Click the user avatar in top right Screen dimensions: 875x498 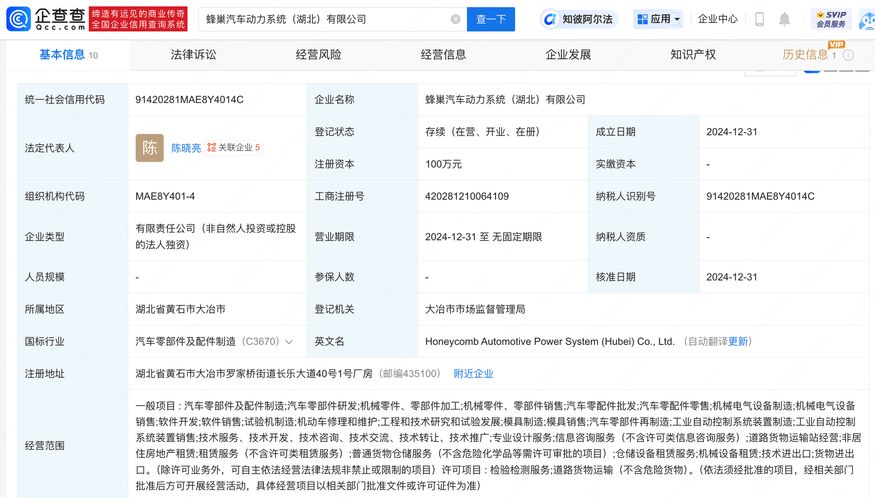pos(867,20)
